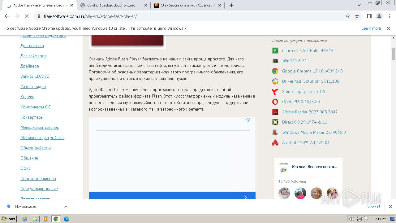Viewport: 396px width, 223px height.
Task: Bookmark this page with the star icon
Action: [x=357, y=16]
